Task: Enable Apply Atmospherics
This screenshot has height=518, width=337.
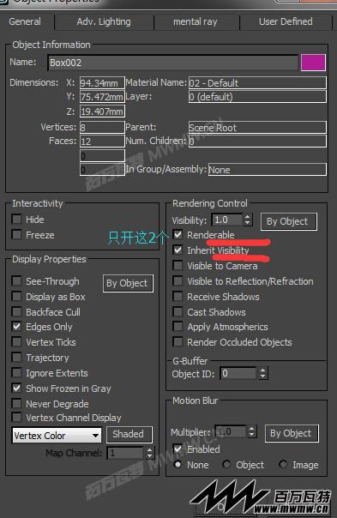Action: 178,327
